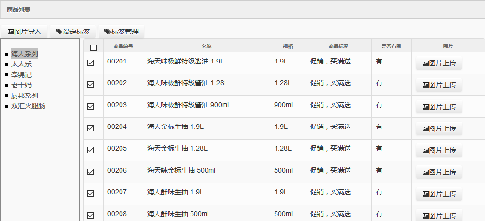This screenshot has height=221, width=485.
Task: Click the 名称 column header
Action: coord(207,47)
